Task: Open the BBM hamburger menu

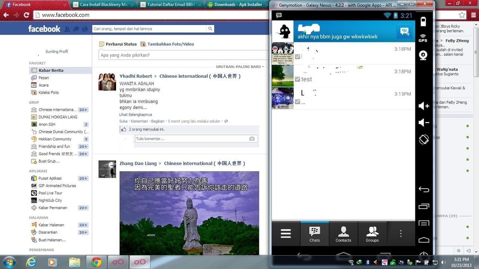Action: [286, 234]
